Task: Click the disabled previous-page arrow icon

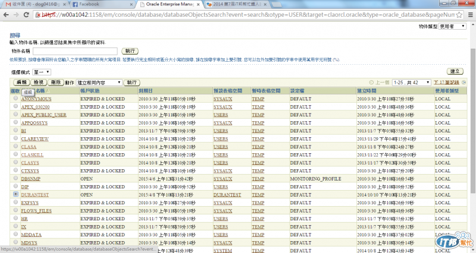Action: pyautogui.click(x=371, y=83)
